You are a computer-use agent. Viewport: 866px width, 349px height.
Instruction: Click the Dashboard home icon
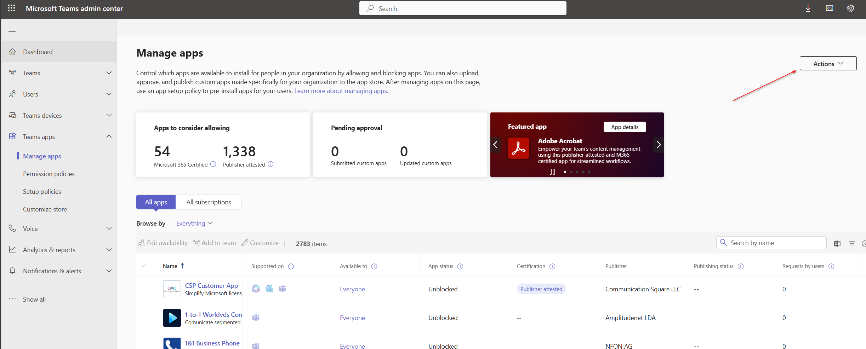pos(12,52)
